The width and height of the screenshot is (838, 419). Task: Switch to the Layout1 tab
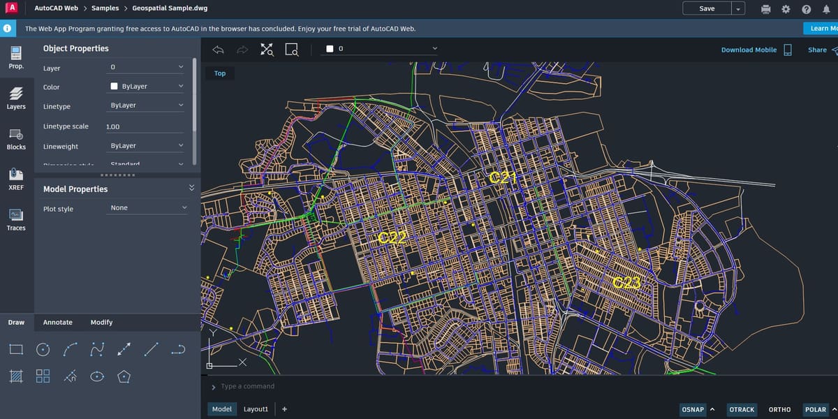256,409
